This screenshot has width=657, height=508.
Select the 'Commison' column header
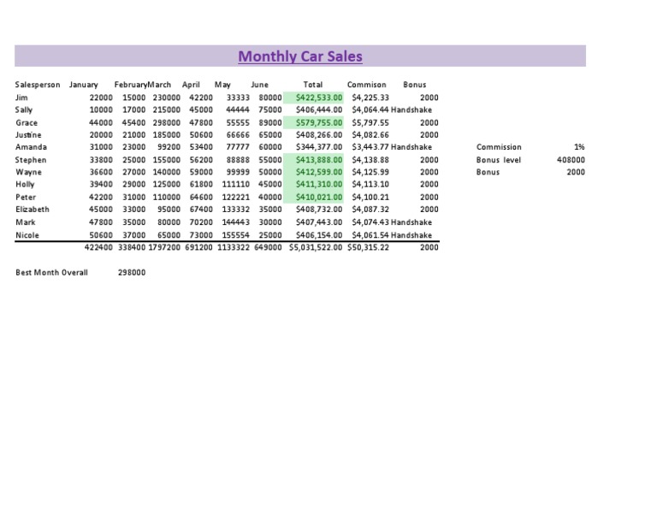pos(367,85)
